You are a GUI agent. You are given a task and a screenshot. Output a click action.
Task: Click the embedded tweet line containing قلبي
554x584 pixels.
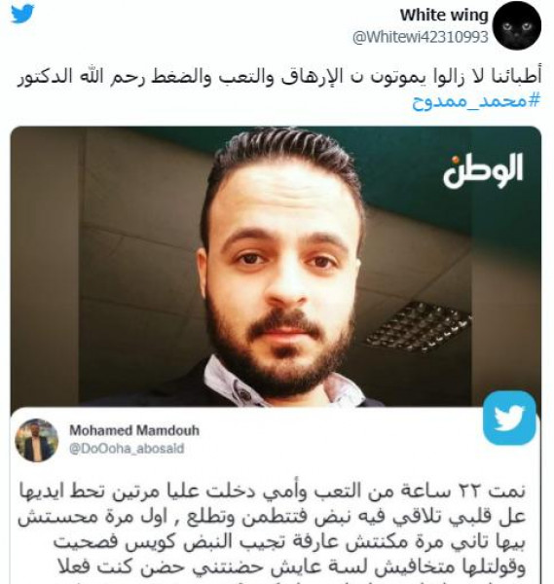pos(273,517)
